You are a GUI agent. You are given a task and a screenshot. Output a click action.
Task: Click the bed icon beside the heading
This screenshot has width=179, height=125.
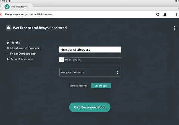[x=9, y=28]
